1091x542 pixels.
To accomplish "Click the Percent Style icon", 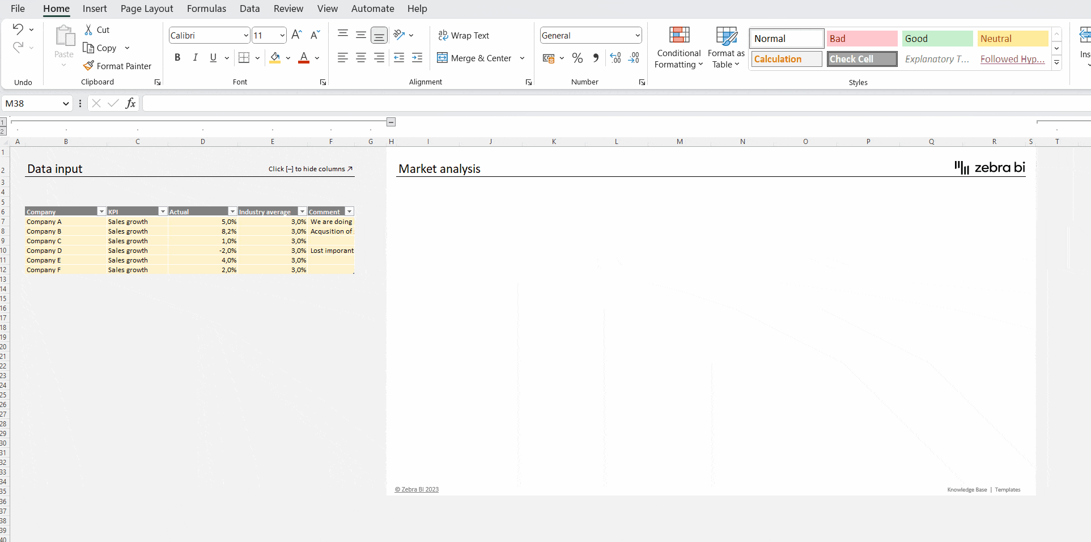I will 578,58.
